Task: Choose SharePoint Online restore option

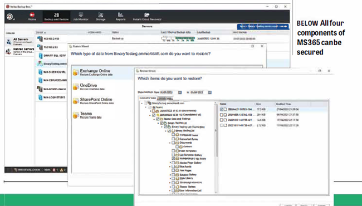Action: [102, 101]
